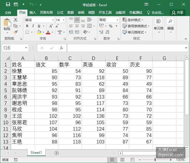The image size is (190, 163).
Task: Switch to the 插入 Insert tab
Action: point(32,13)
